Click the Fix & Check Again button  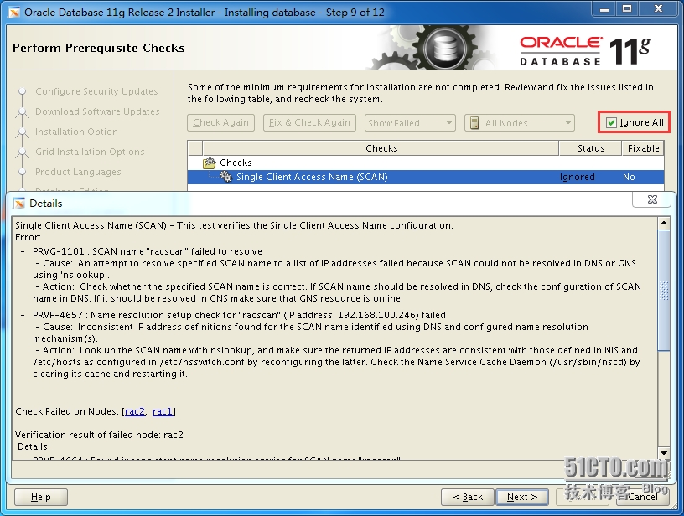309,123
